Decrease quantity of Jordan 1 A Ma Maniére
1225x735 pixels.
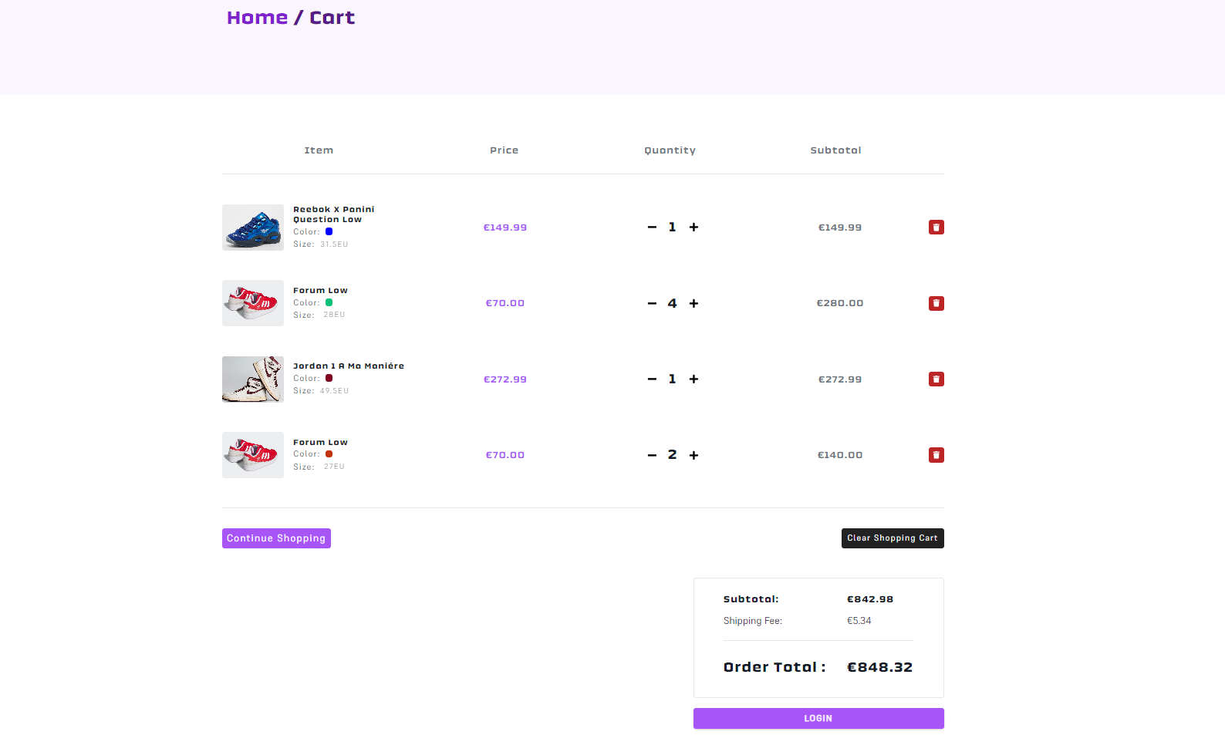[x=652, y=379]
